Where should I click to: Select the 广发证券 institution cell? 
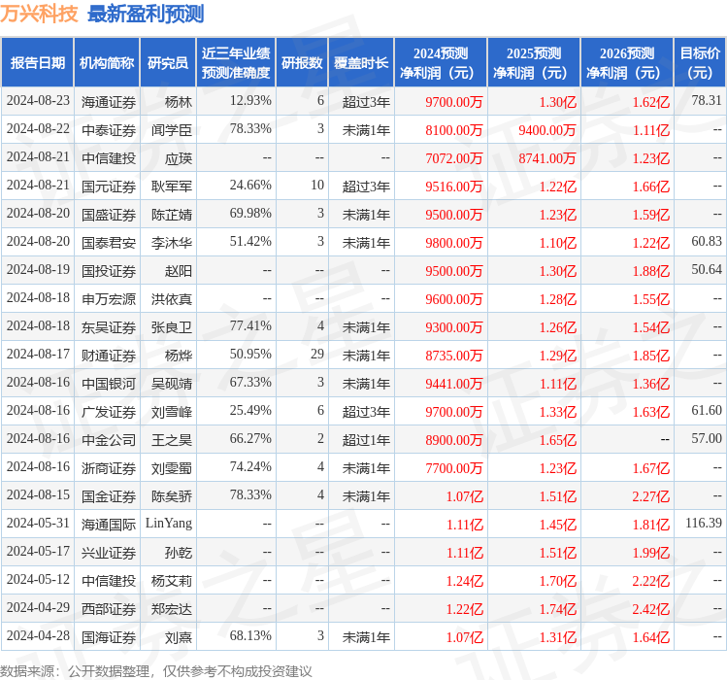(x=109, y=412)
